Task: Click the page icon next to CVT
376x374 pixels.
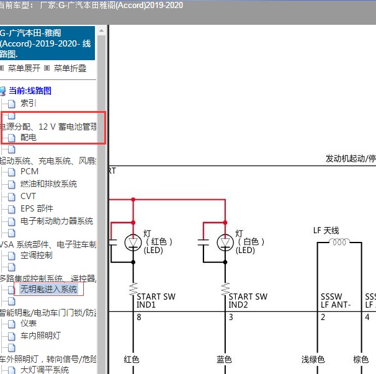Action: pos(12,197)
